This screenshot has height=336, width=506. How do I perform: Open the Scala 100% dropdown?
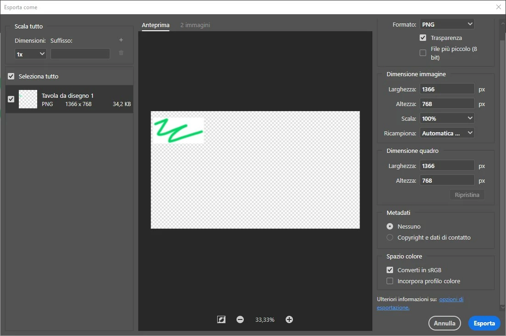click(447, 118)
